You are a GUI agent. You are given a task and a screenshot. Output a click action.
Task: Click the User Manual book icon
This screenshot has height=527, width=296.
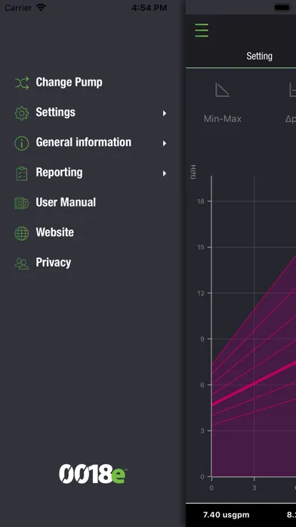click(22, 204)
